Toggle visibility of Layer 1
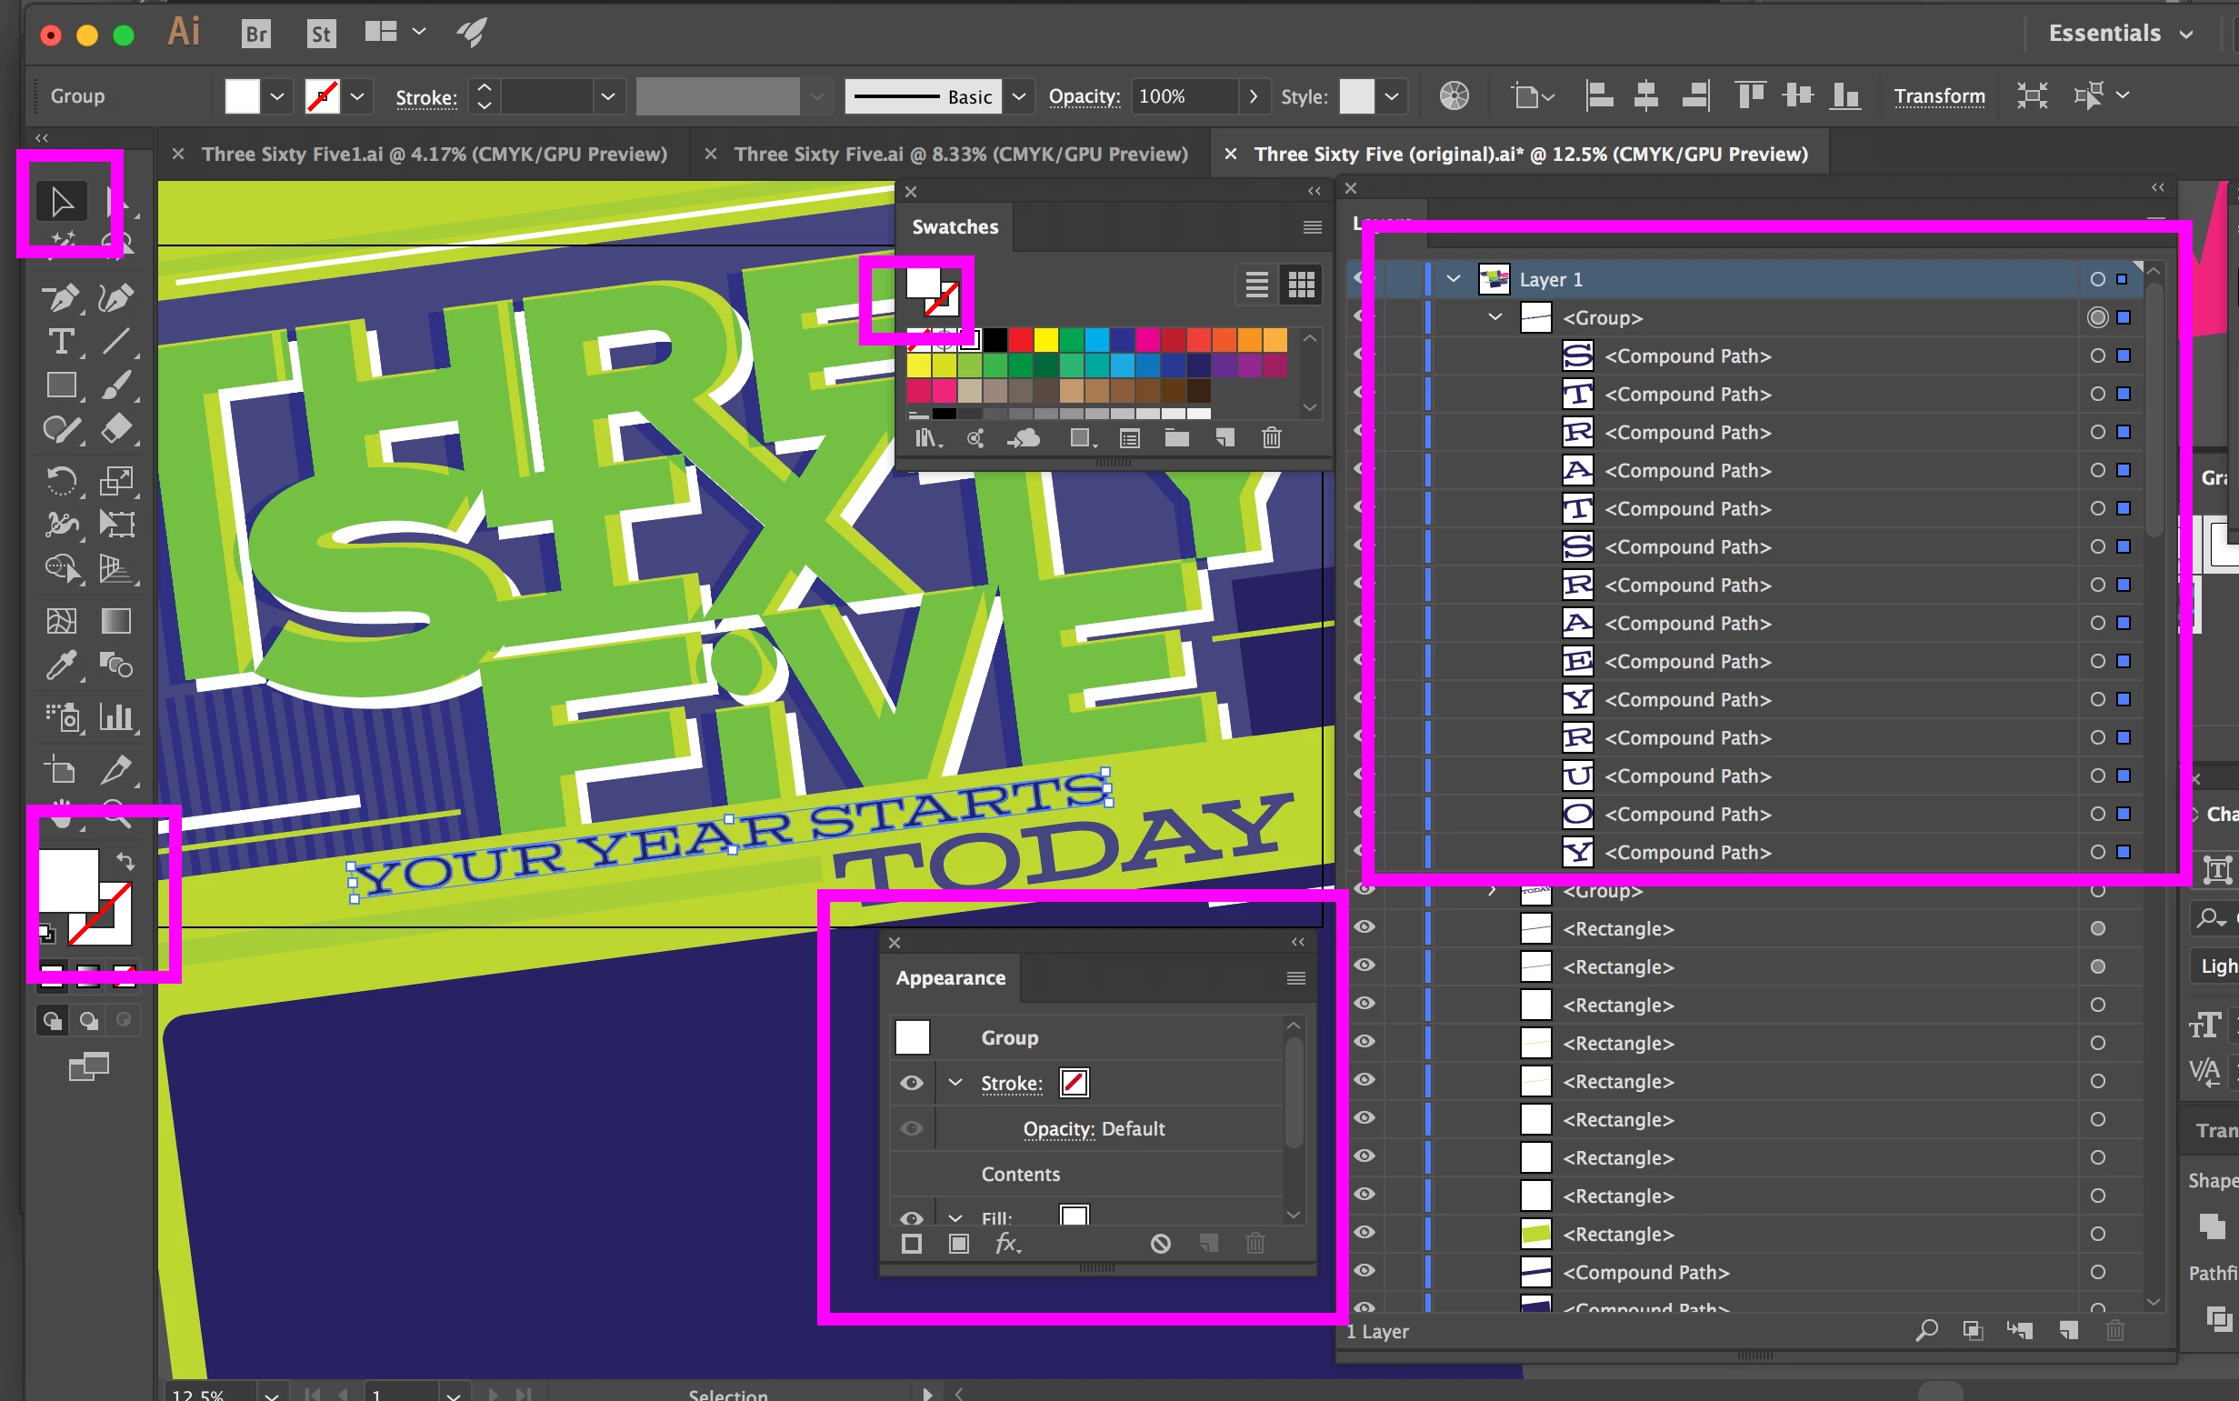The image size is (2239, 1401). click(1364, 279)
